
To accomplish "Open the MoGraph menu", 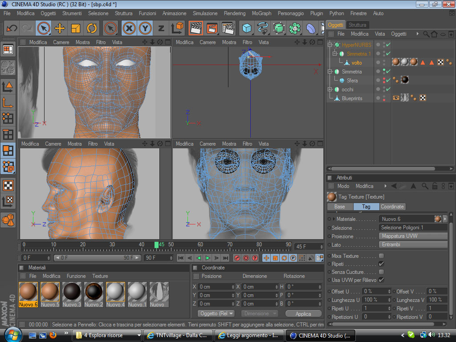I will click(261, 13).
